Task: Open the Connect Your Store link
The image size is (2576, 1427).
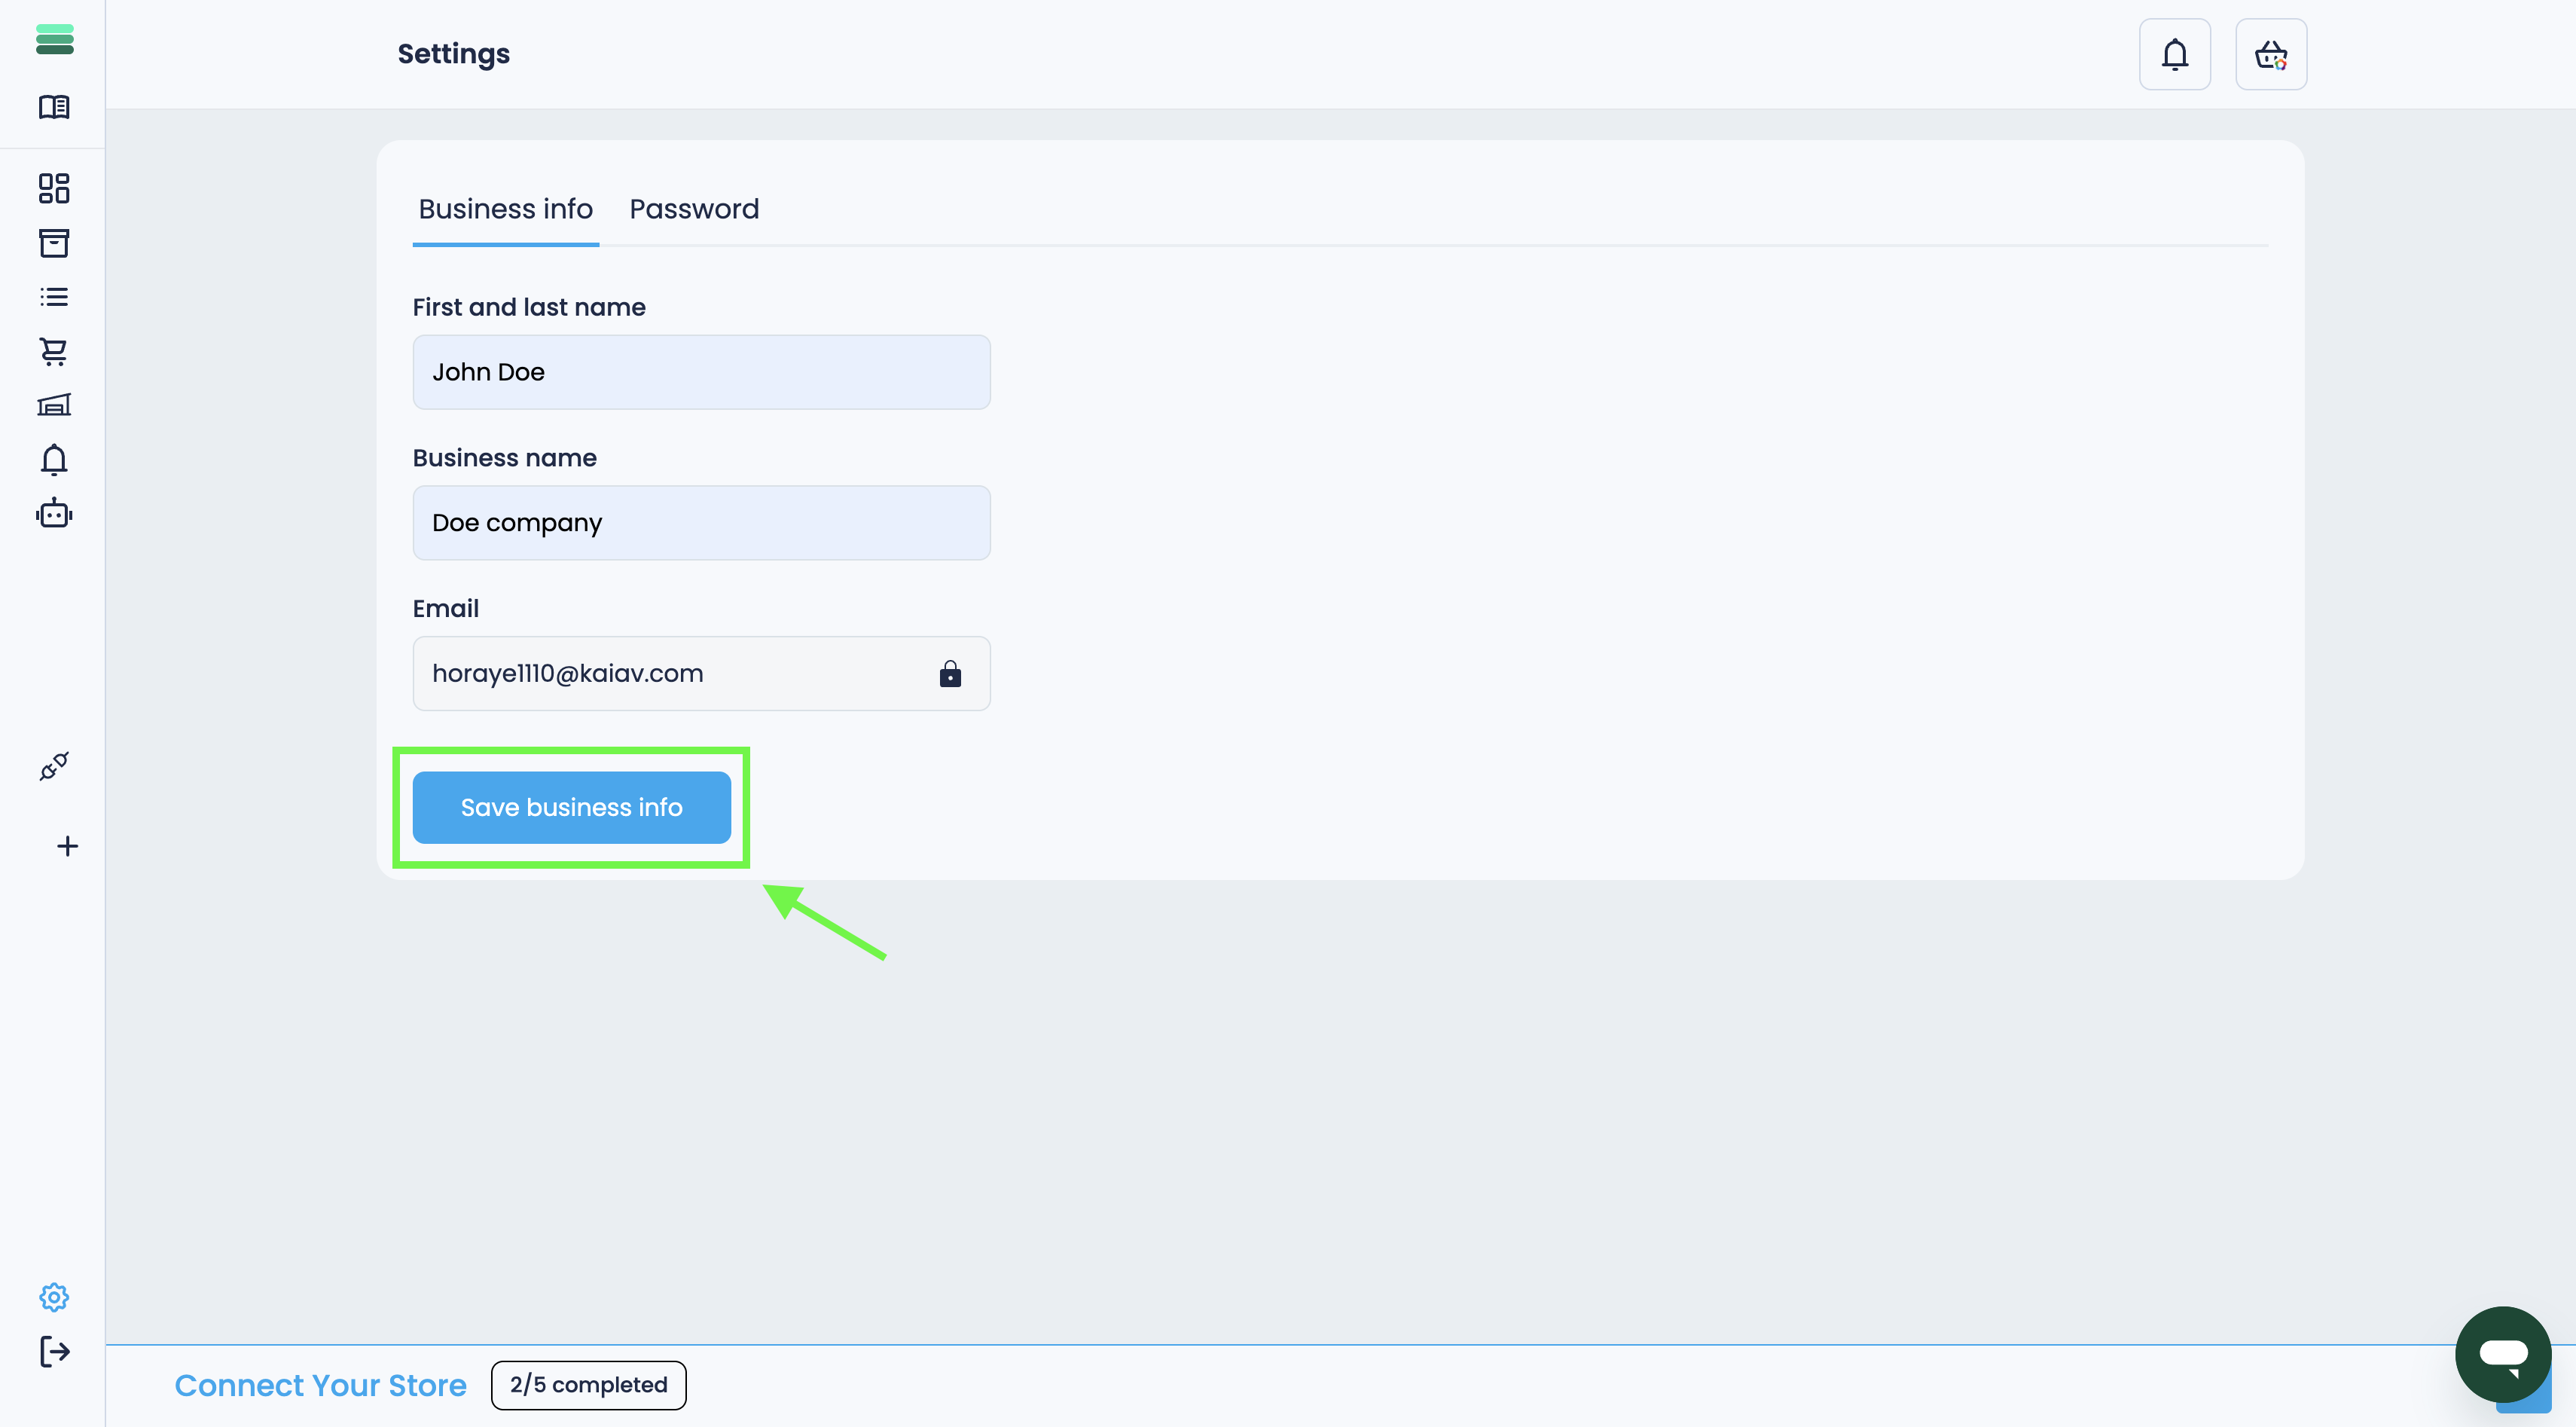Action: (320, 1385)
